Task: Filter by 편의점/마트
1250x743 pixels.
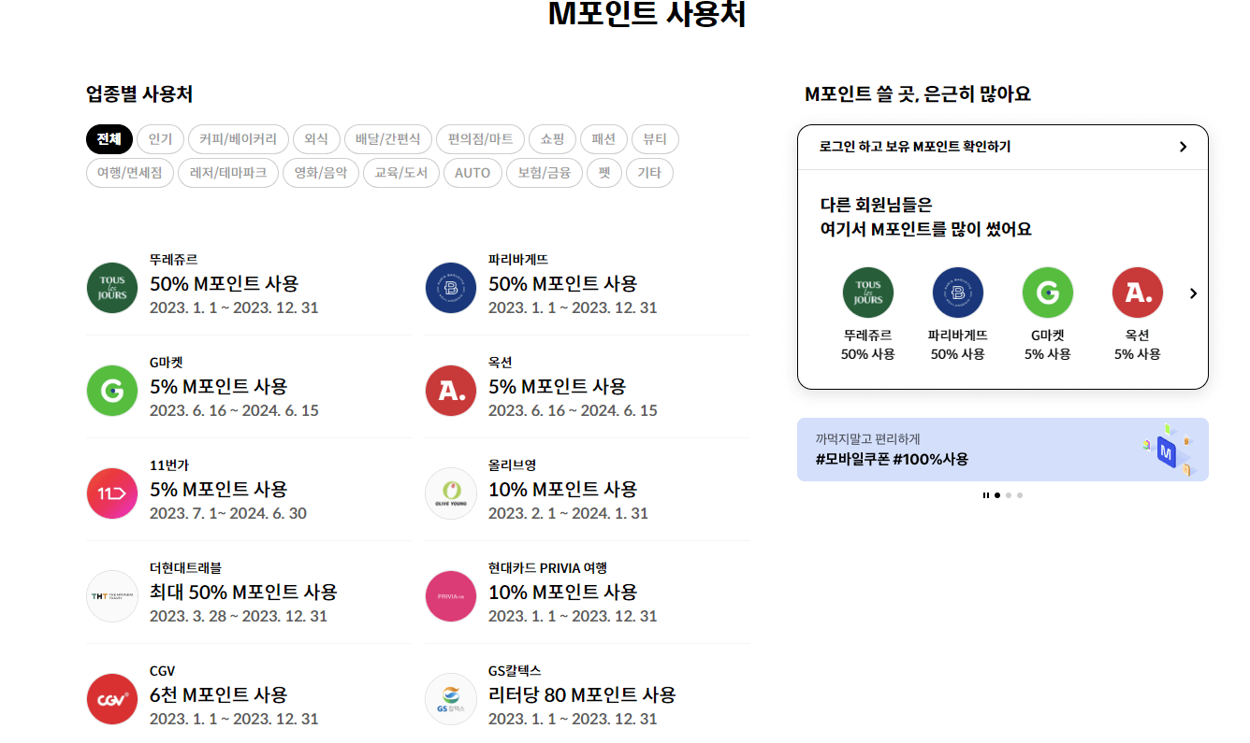Action: click(x=481, y=139)
